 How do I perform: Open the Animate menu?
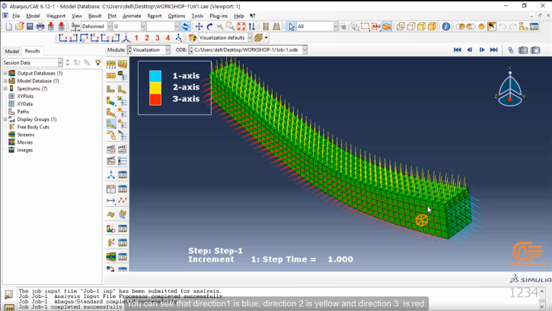(132, 16)
